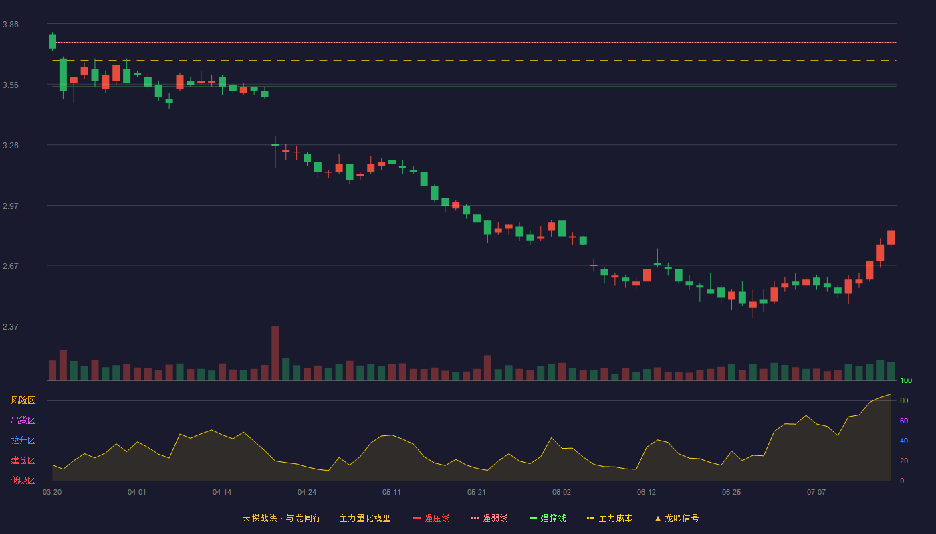Click the 拉升区 zone label

coord(23,441)
